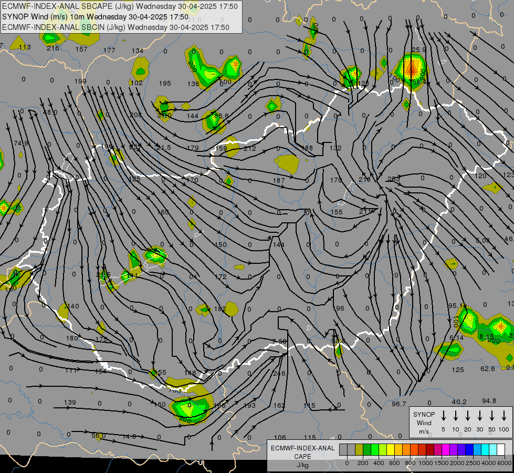
Task: Click the '600' tick on CAPE scale
Action: (394, 463)
